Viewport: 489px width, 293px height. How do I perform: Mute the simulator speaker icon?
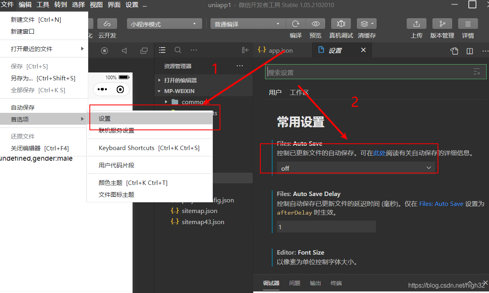pos(125,50)
